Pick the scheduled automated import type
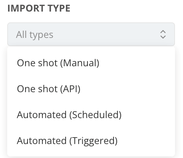The width and height of the screenshot is (183, 158). (91, 115)
